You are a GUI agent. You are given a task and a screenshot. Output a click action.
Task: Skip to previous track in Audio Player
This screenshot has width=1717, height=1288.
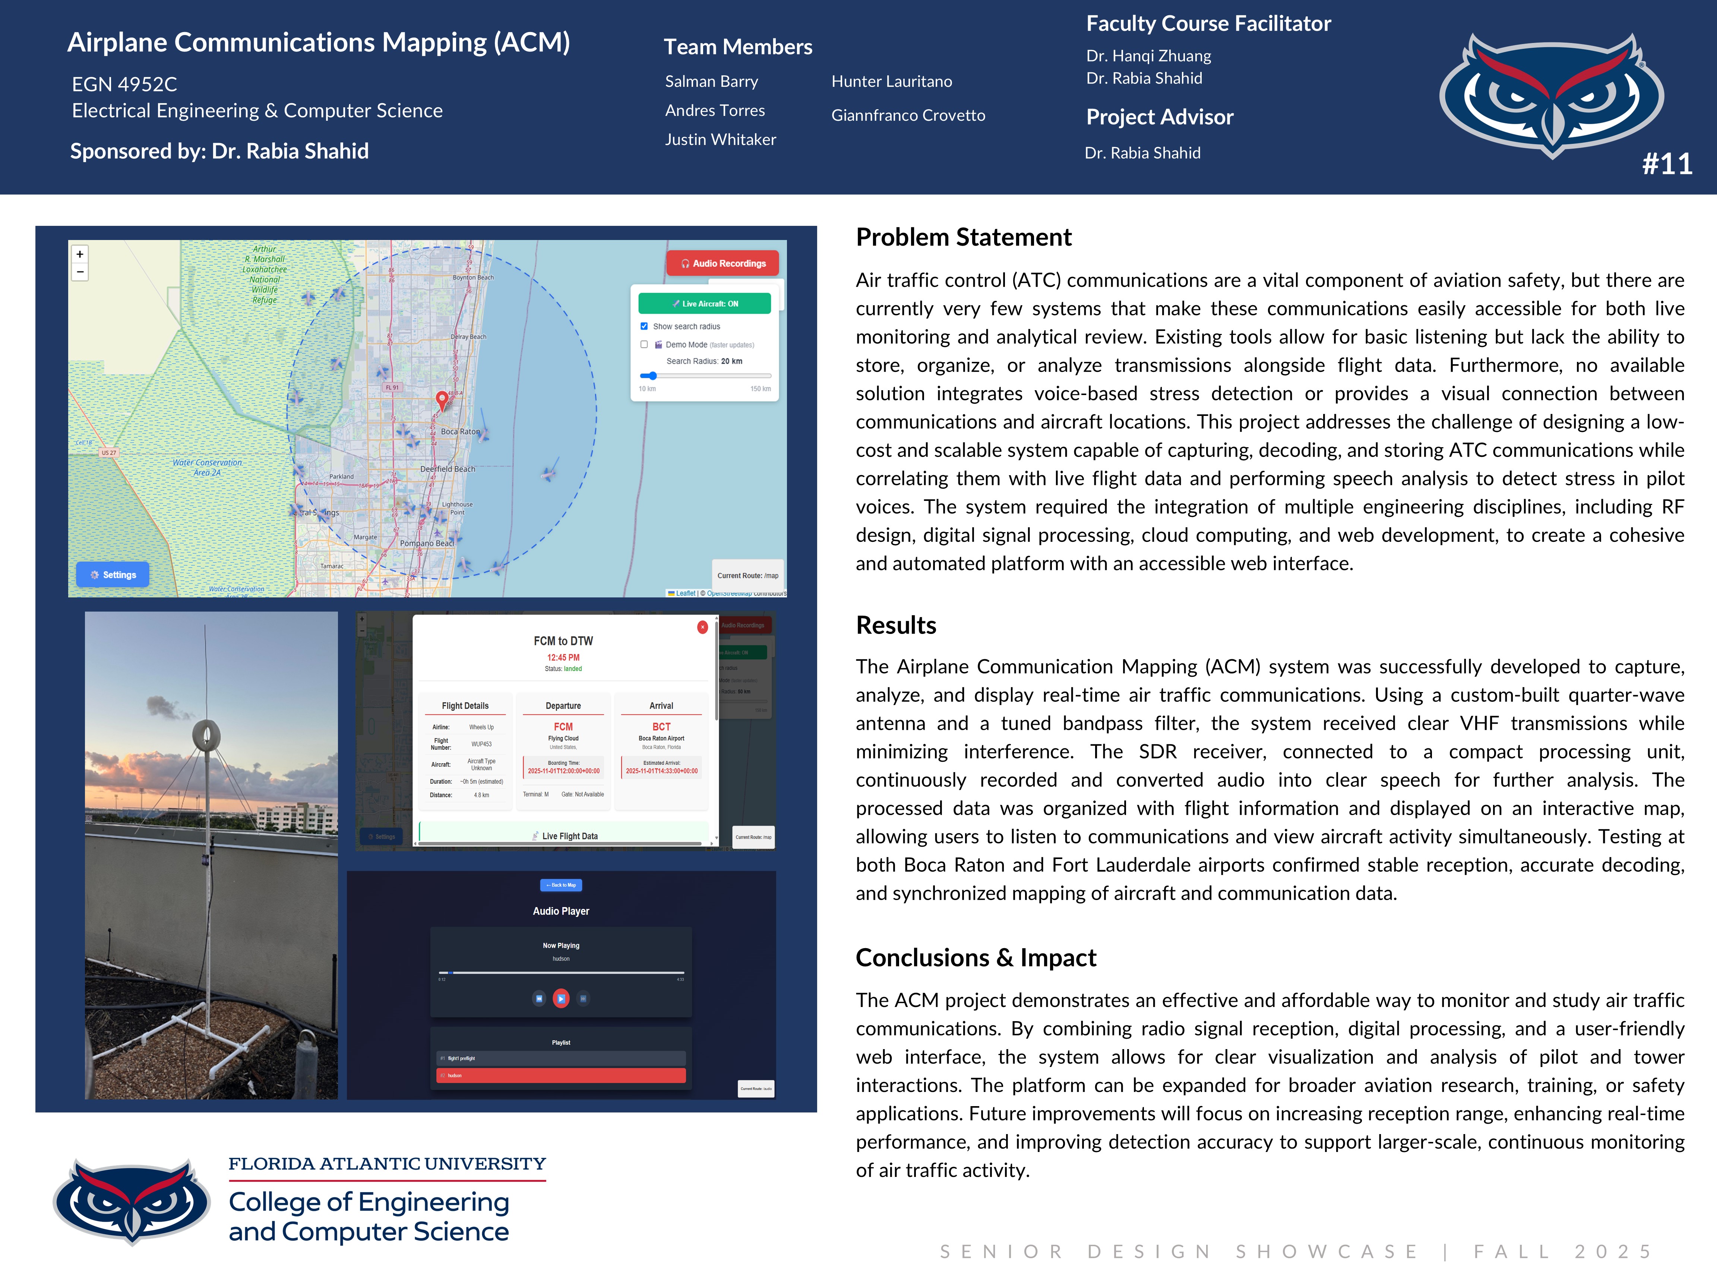tap(539, 998)
